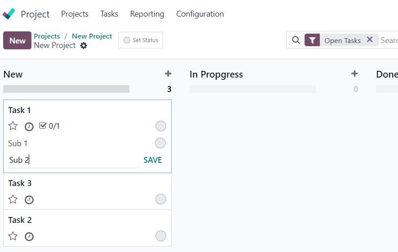This screenshot has width=398, height=252.
Task: Toggle Sub 1 subtask state circle
Action: click(x=160, y=143)
